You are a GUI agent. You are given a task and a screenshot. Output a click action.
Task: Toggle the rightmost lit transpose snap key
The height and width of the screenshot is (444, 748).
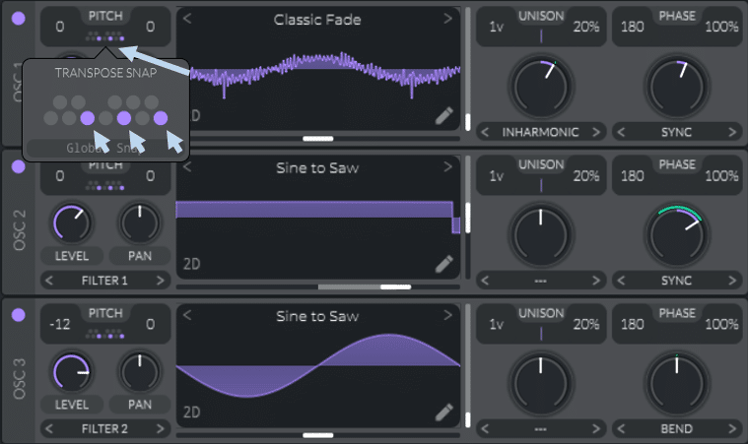coord(161,118)
